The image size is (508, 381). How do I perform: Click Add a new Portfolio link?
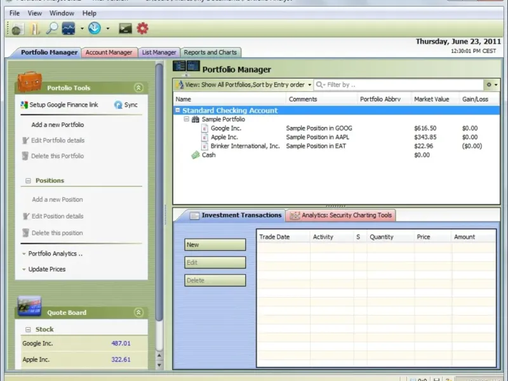58,124
